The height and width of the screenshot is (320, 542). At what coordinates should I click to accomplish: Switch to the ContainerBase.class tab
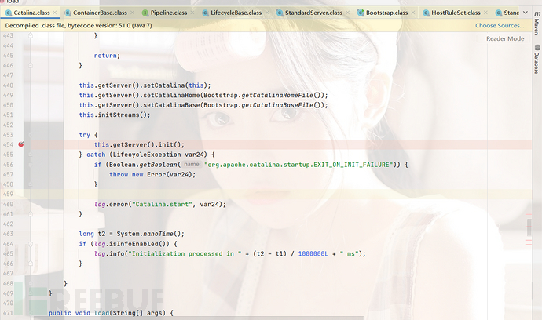pos(100,13)
